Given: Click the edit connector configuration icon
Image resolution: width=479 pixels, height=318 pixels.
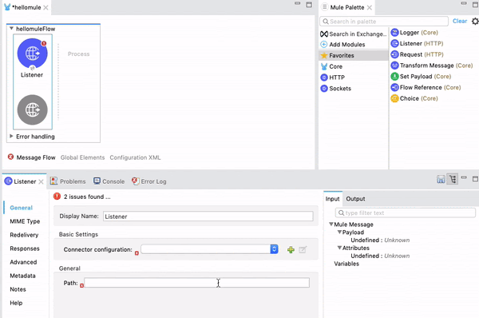Looking at the screenshot, I should pyautogui.click(x=303, y=249).
